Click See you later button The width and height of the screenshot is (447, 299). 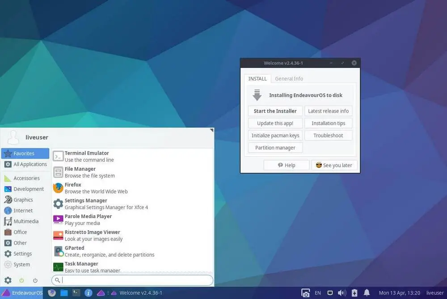click(334, 165)
